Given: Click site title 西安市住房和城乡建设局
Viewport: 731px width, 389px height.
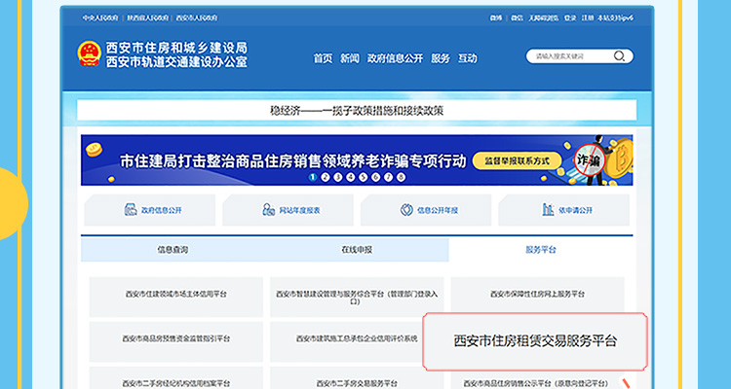Looking at the screenshot, I should click(x=176, y=48).
